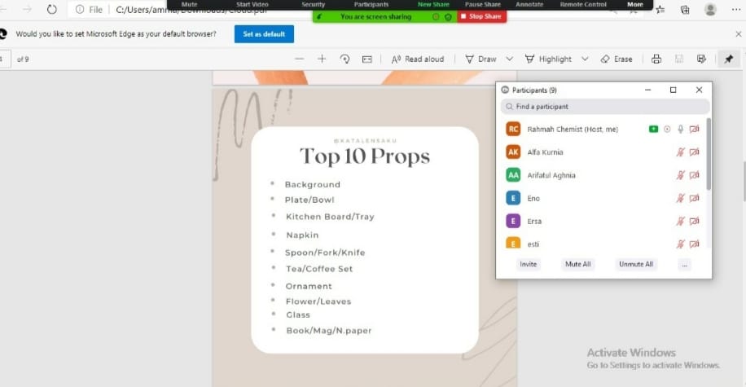Open Edge Favorites icon

coord(660,10)
